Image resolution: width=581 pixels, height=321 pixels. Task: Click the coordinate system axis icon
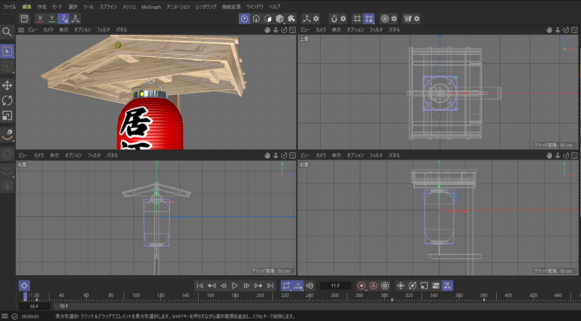point(76,19)
